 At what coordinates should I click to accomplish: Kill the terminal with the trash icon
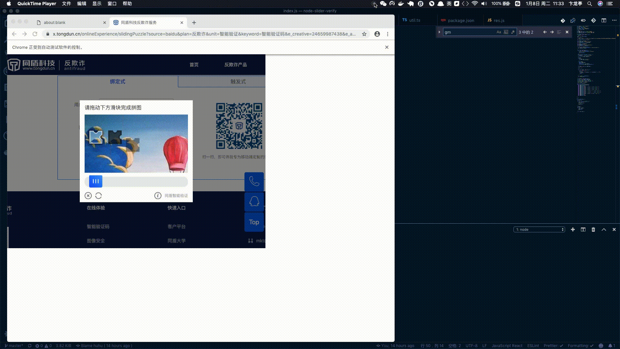pyautogui.click(x=593, y=229)
